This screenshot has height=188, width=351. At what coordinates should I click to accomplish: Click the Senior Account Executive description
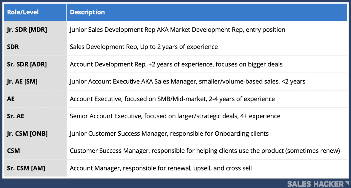[x=175, y=116]
